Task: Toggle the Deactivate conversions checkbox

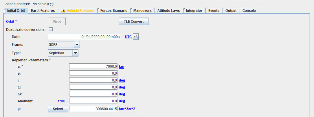Action: (51, 29)
